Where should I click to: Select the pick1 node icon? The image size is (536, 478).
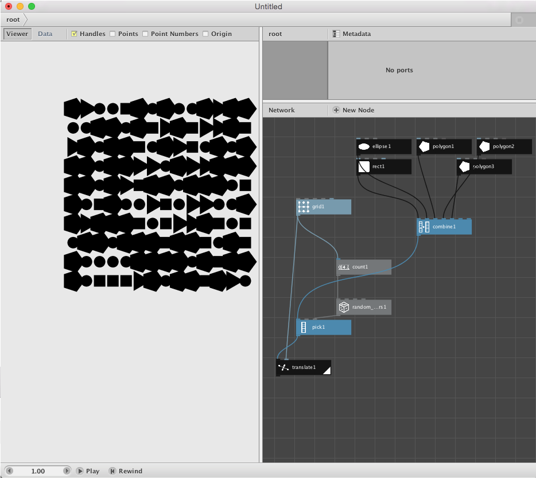(x=304, y=327)
